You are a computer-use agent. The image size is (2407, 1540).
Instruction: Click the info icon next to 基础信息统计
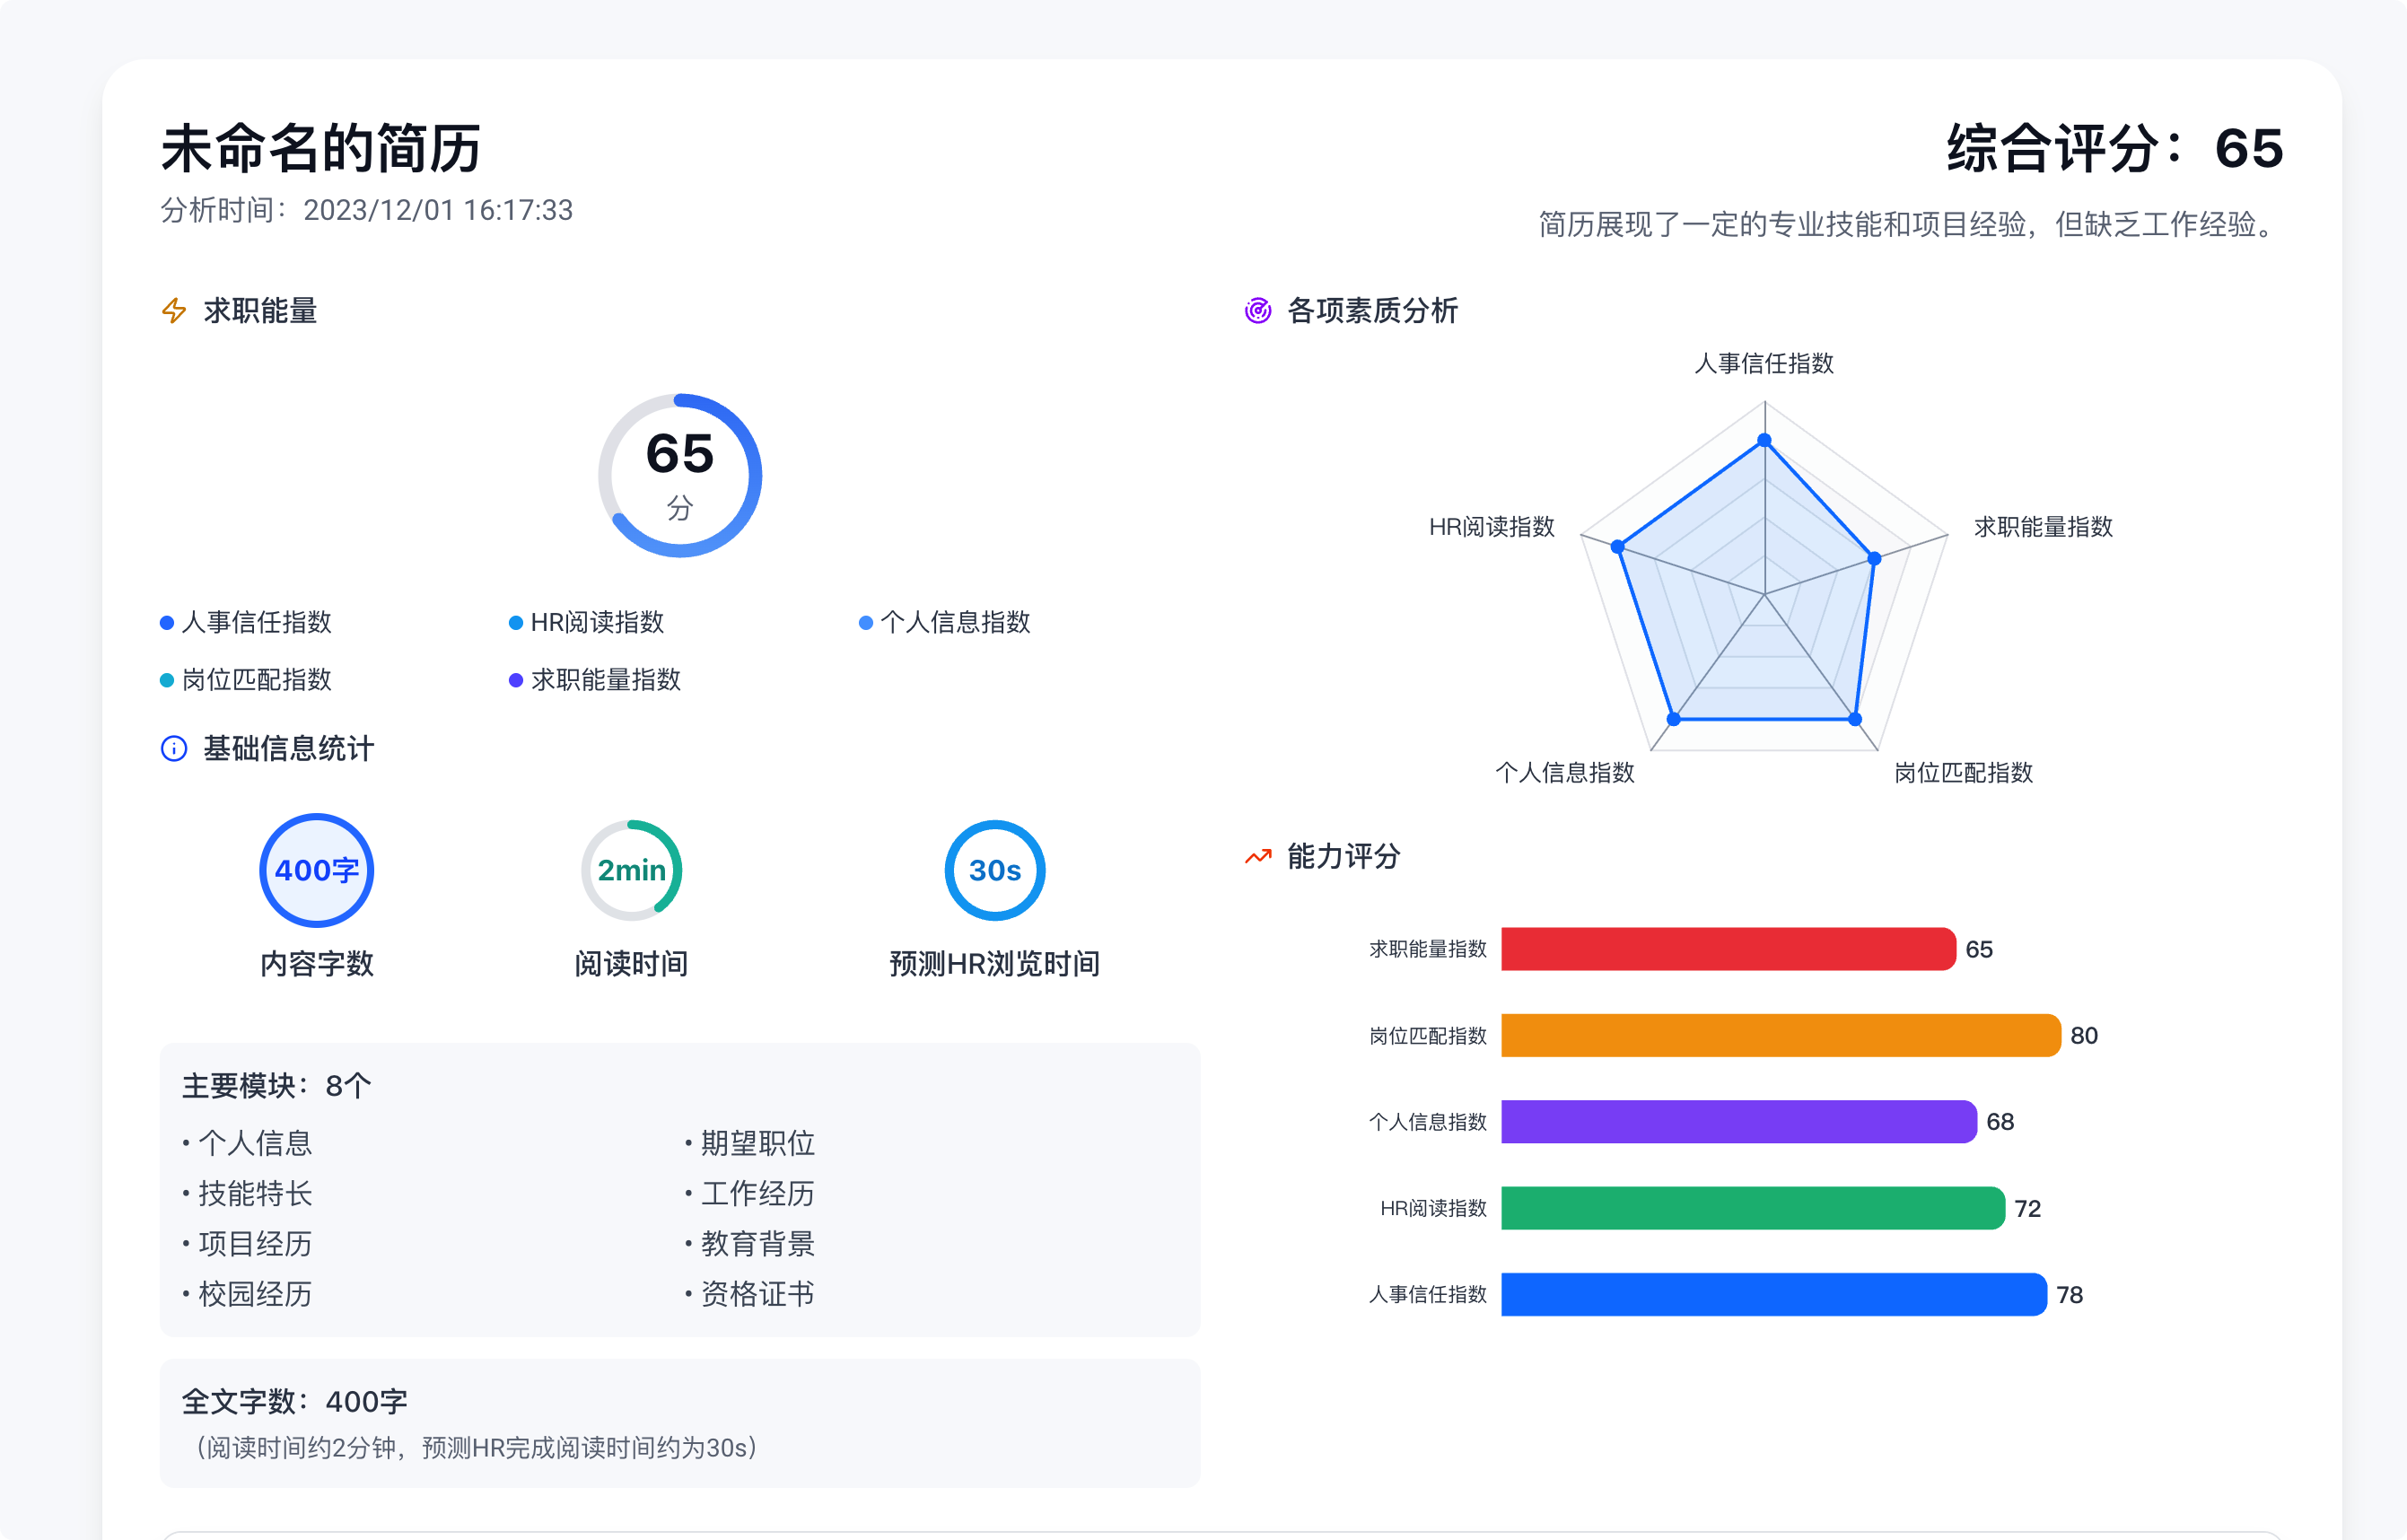click(173, 749)
